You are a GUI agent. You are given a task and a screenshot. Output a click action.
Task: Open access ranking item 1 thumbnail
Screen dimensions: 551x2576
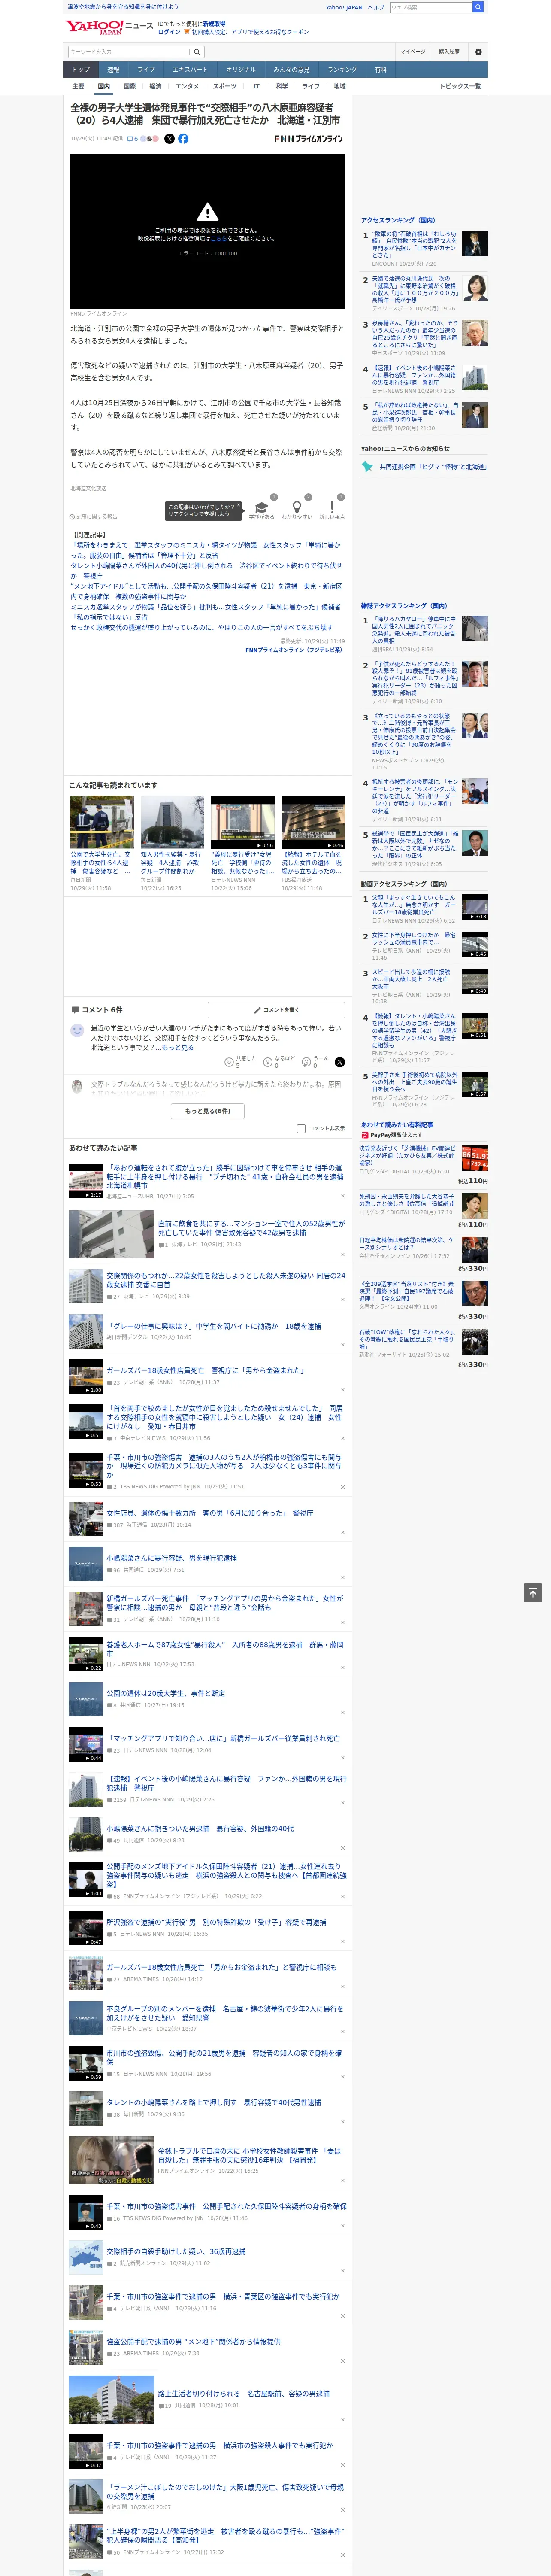(475, 243)
